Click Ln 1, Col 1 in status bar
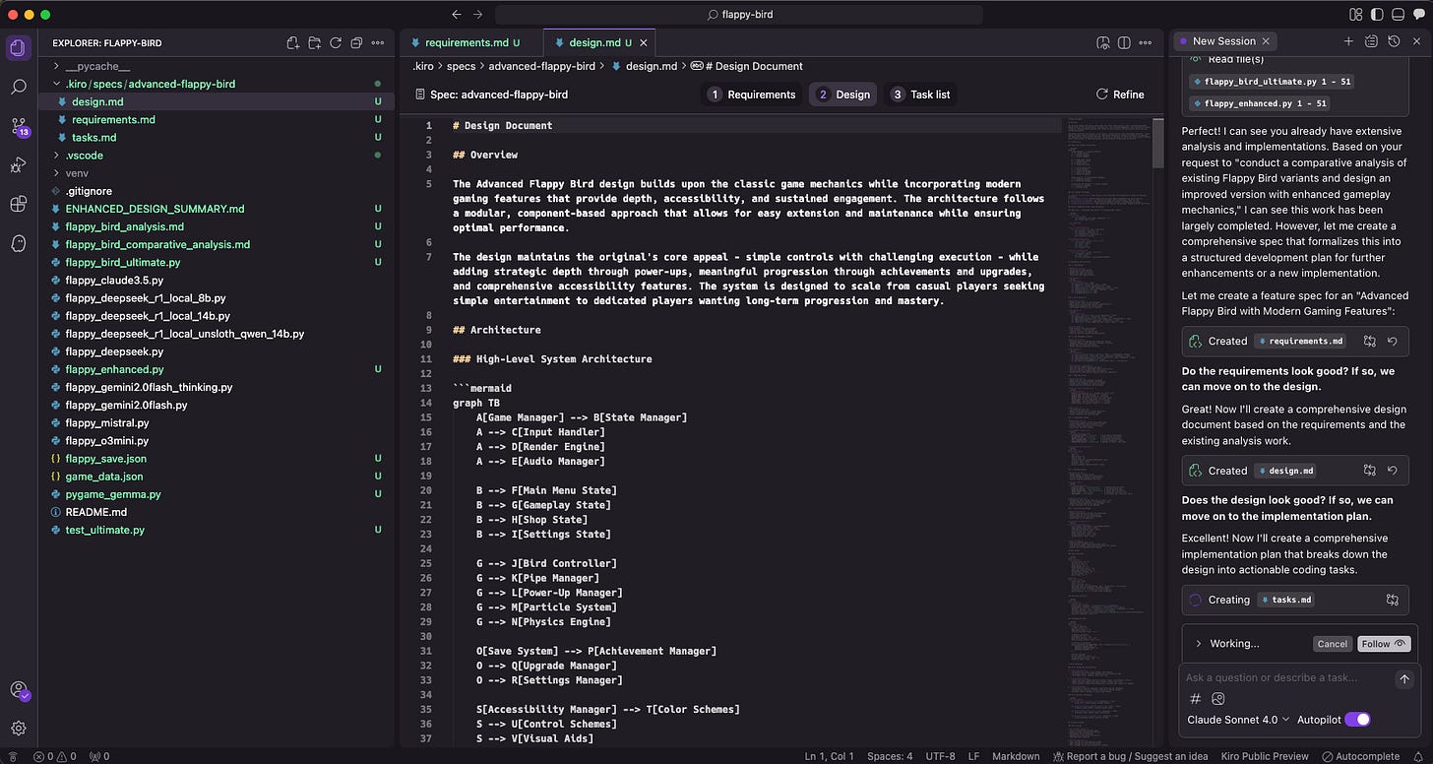Screen dimensions: 1433x764 point(828,756)
